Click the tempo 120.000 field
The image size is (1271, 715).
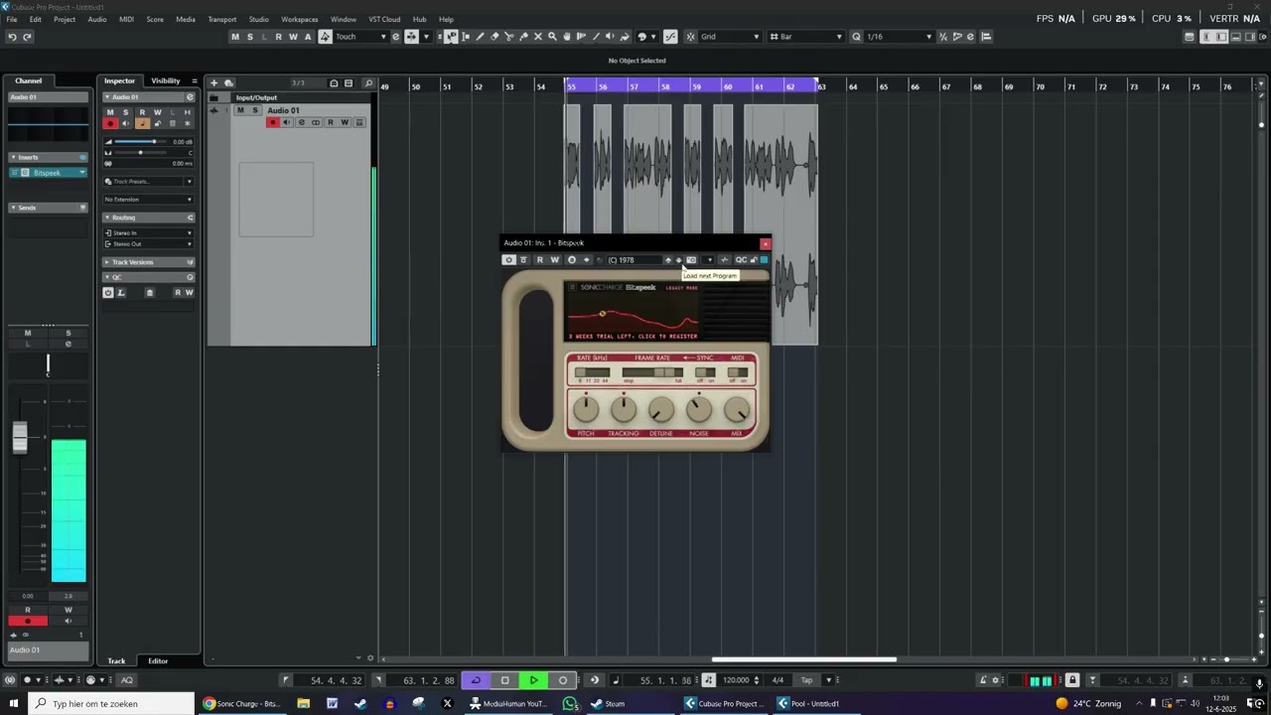[736, 680]
